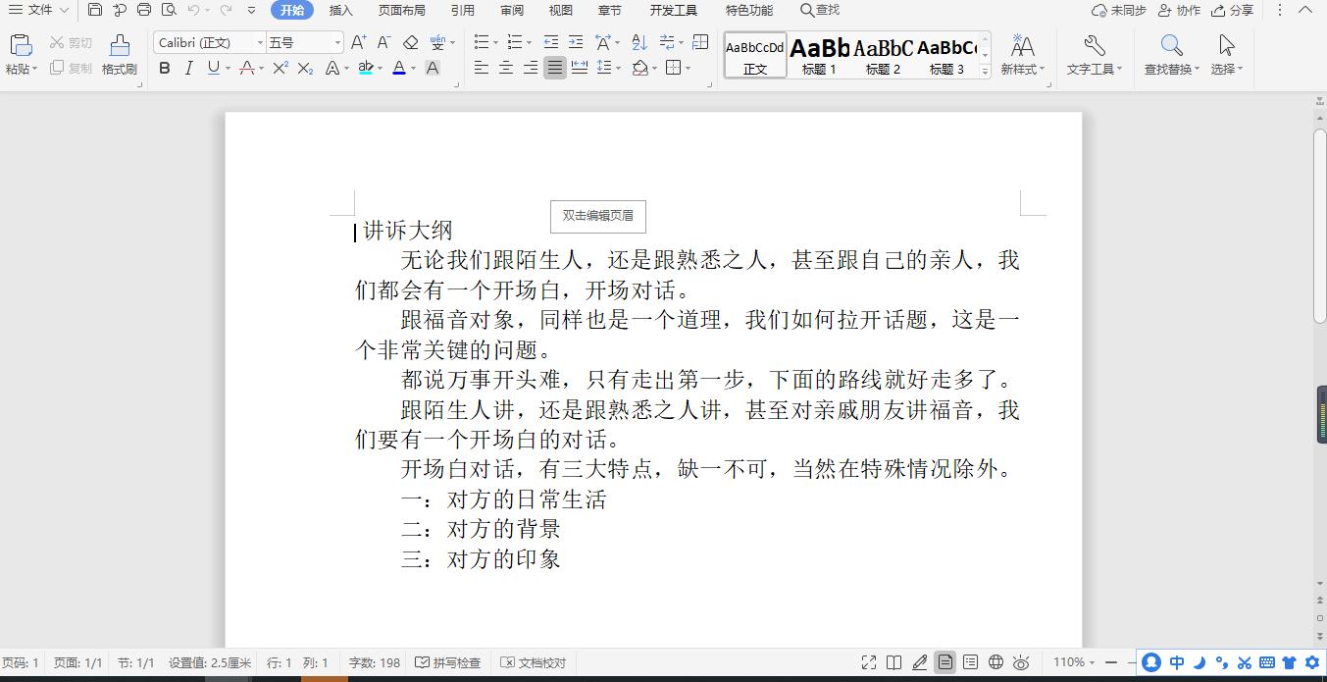Open the 页面布局 ribbon tab
1327x682 pixels.
point(401,11)
